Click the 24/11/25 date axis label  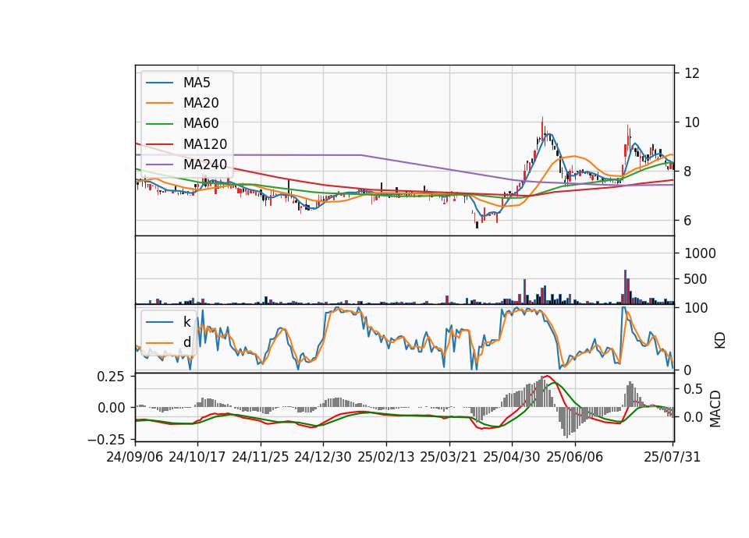tap(261, 457)
